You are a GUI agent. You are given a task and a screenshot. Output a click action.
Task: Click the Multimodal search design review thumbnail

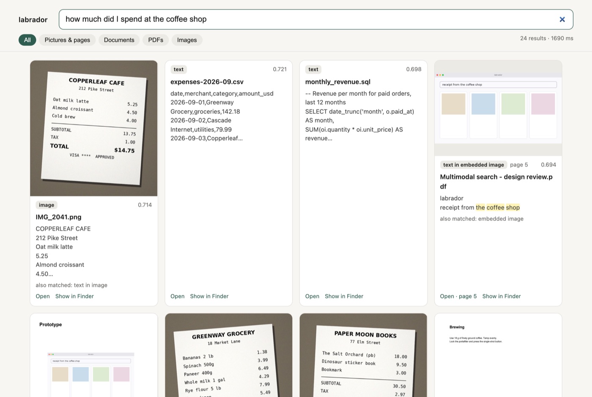coord(498,108)
